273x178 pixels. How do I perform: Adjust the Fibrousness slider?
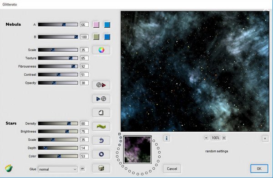pos(58,66)
